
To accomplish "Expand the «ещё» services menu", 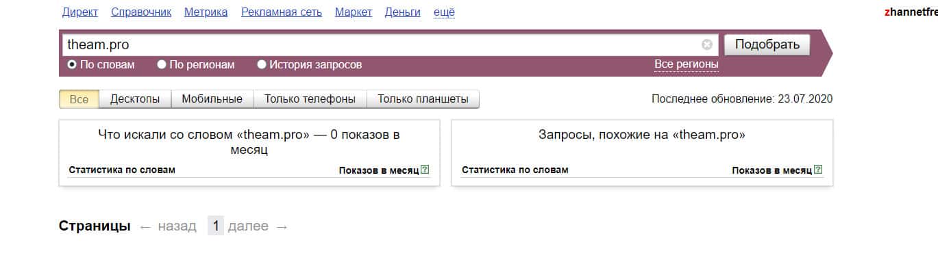I will (x=444, y=12).
